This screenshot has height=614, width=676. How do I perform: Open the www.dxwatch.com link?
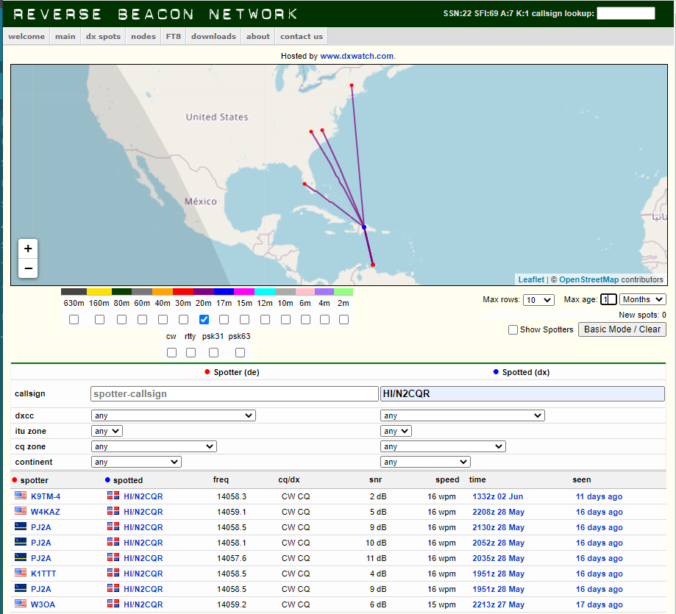coord(357,56)
